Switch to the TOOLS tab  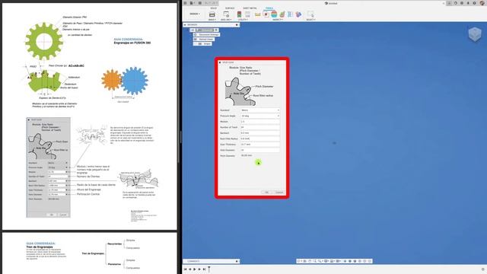point(269,8)
